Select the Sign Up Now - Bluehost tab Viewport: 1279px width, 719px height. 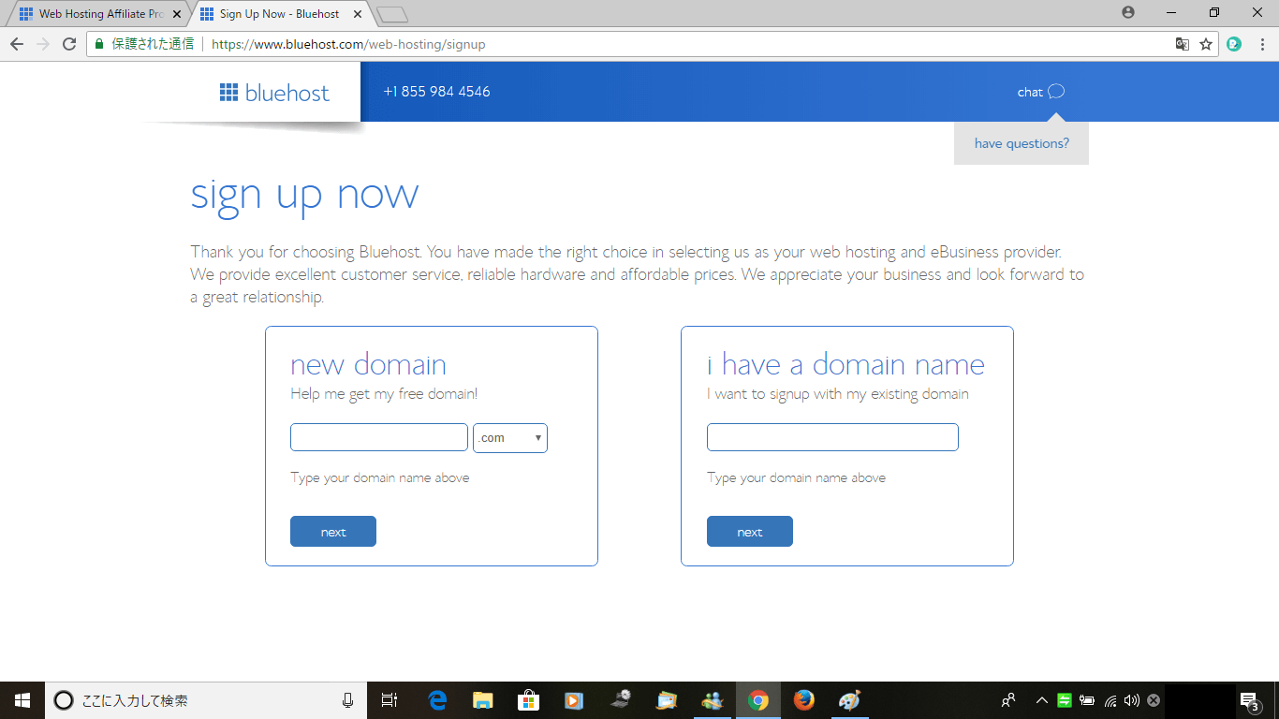(x=279, y=14)
